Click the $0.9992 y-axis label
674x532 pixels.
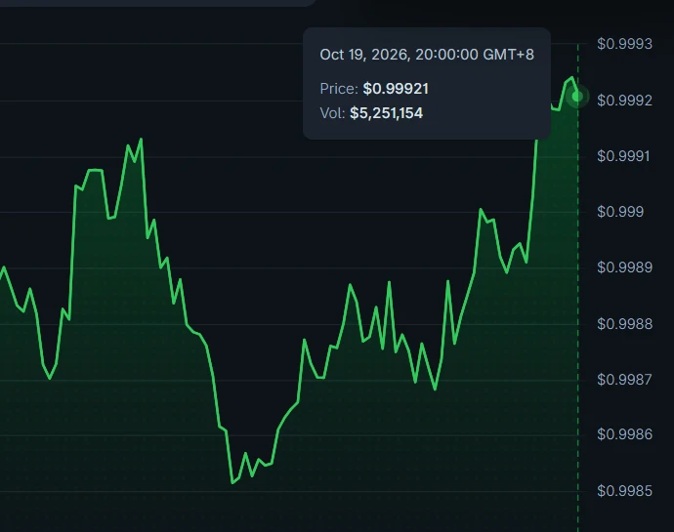tap(624, 101)
